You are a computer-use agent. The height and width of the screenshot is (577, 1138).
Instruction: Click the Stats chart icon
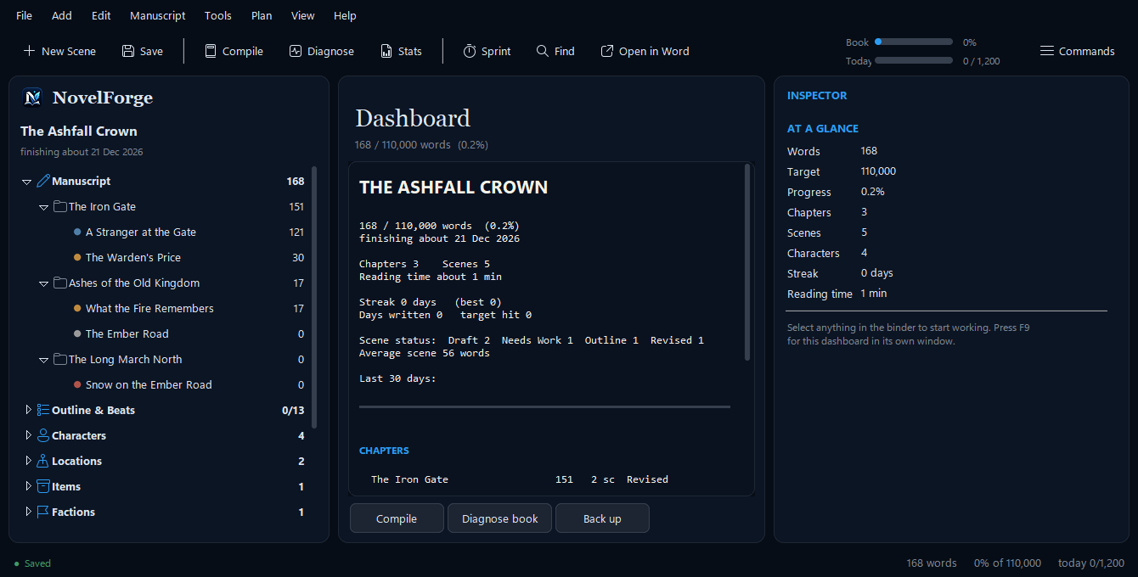coord(386,51)
